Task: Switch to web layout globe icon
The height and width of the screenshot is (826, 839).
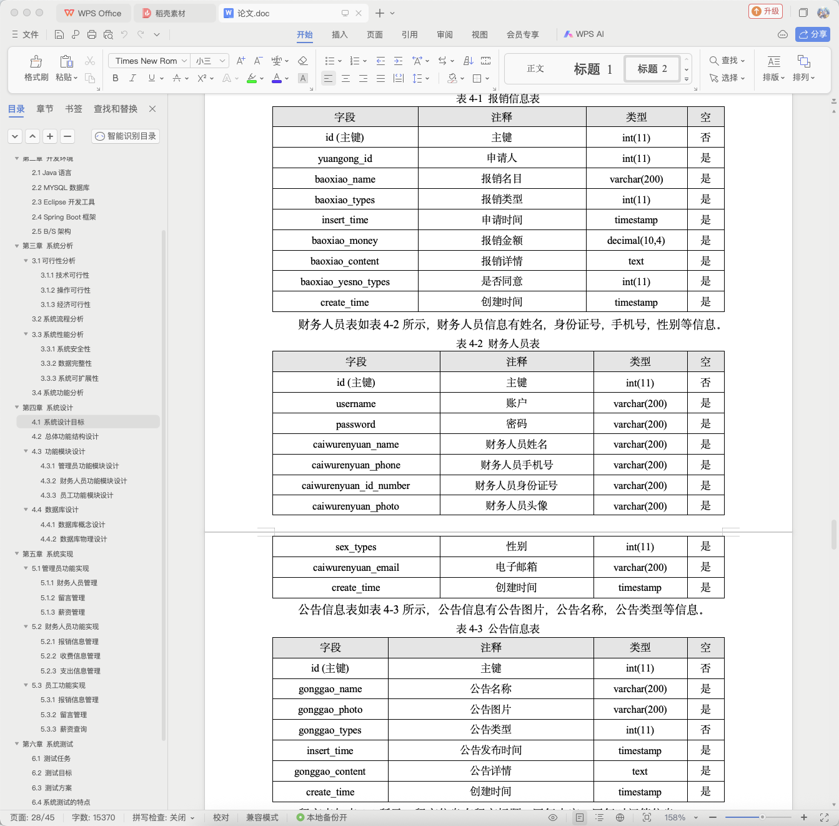Action: (x=620, y=817)
